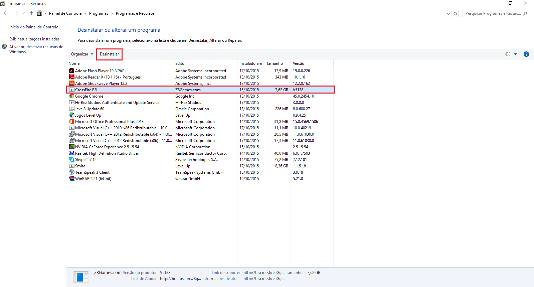Screen dimensions: 534x287
Task: Click the Adobe Shockwave Player icon
Action: pos(71,84)
